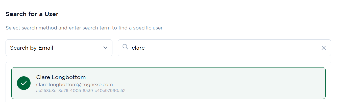Viewport: 339px width, 102px height.
Task: Click the "Search for a User" heading
Action: pyautogui.click(x=32, y=14)
